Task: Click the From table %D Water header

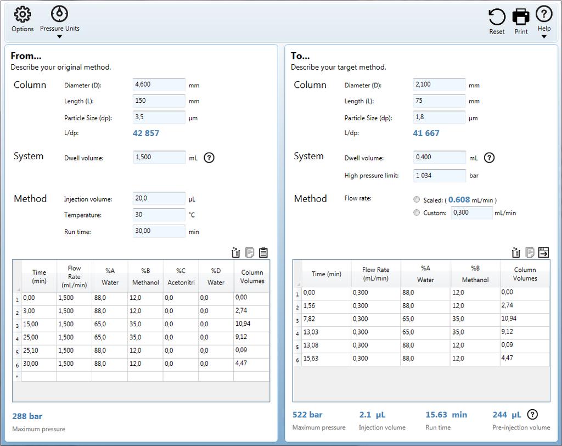Action: coord(216,276)
